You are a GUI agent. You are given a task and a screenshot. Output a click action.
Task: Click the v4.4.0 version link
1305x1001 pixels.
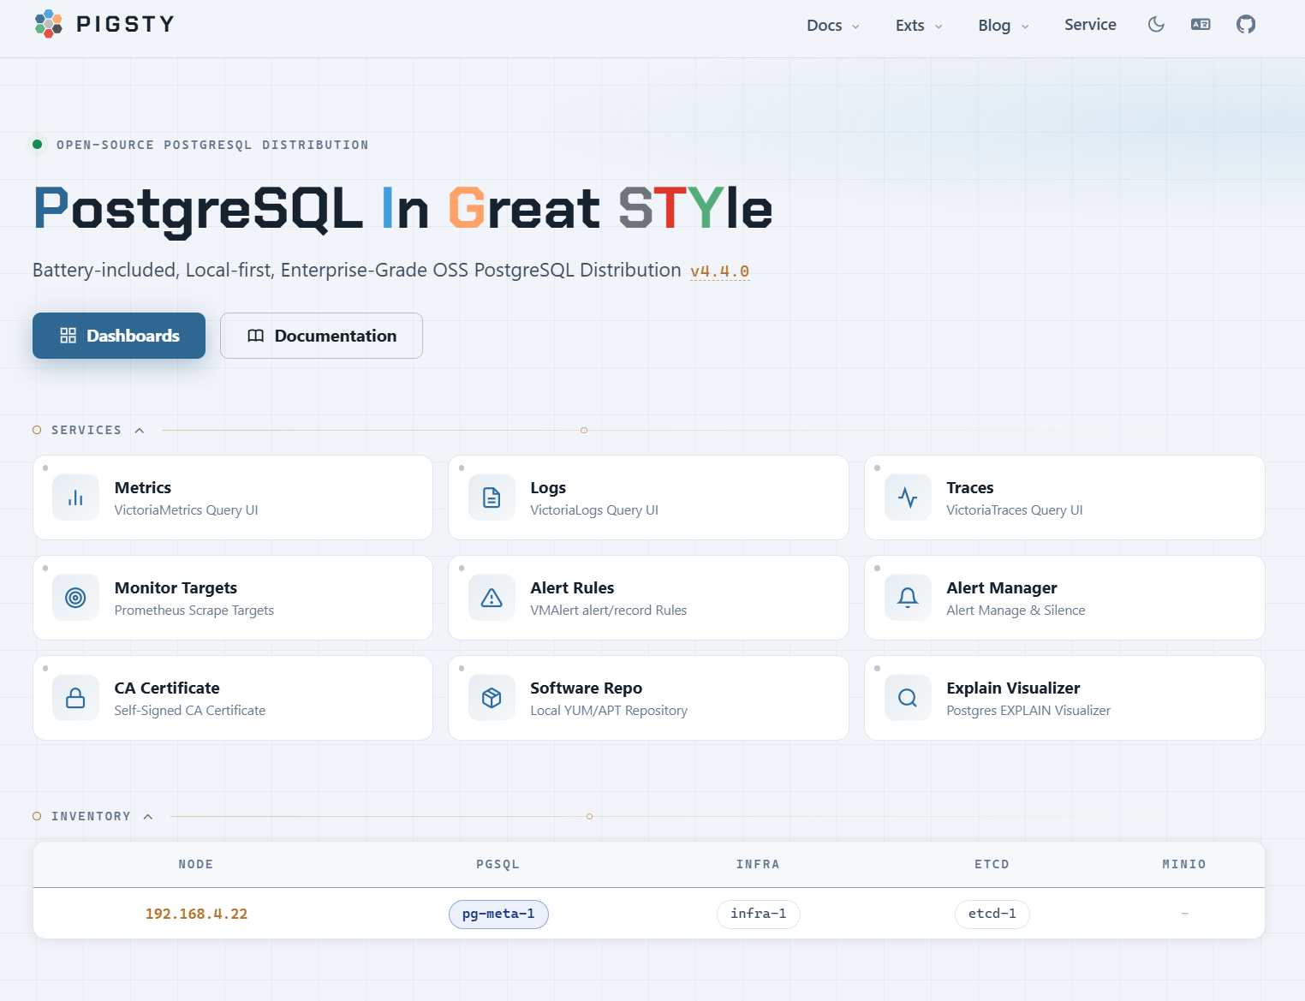[719, 271]
